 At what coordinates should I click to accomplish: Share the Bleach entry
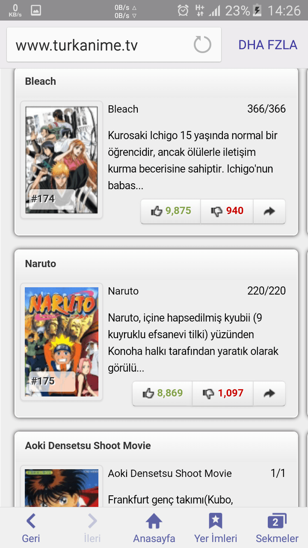click(x=269, y=211)
